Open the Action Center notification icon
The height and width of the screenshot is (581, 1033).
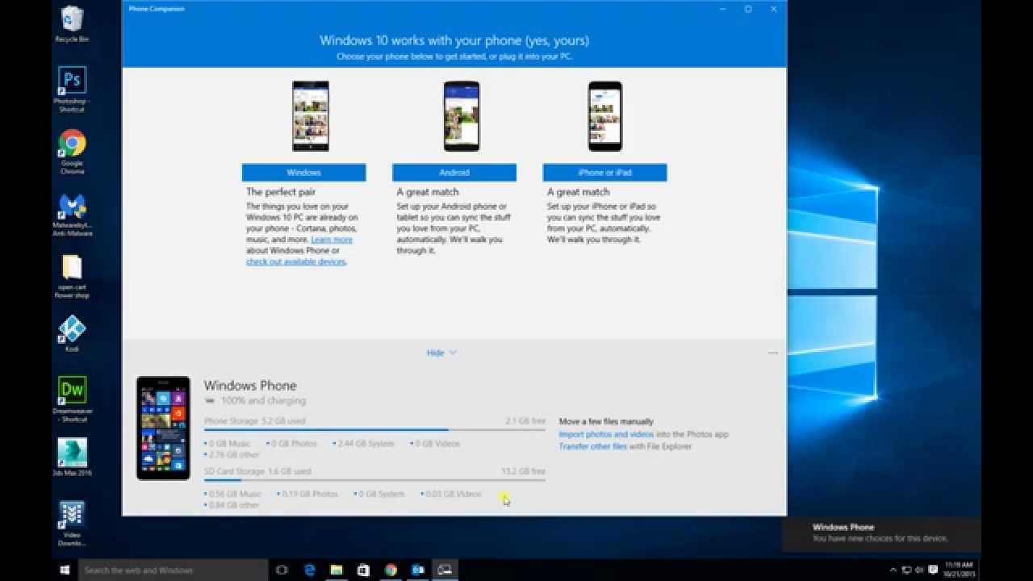tap(933, 570)
